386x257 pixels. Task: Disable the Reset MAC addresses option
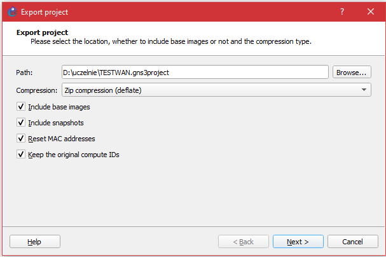[x=21, y=139]
